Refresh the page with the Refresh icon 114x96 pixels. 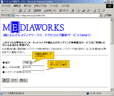[x=24, y=11]
